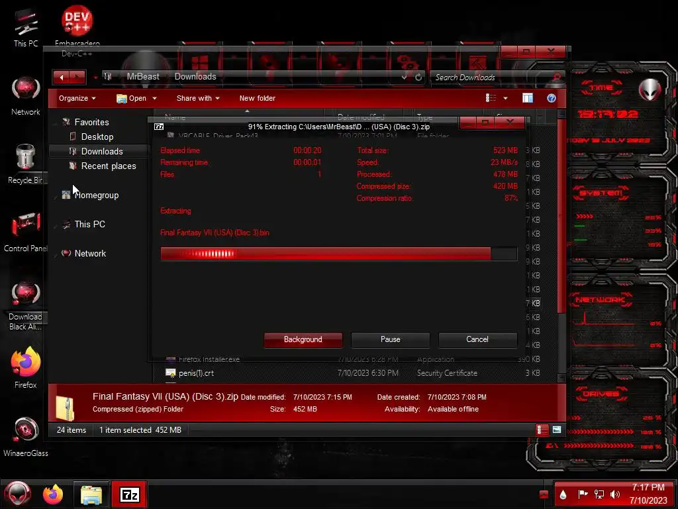Open the Organize menu
Viewport: 678px width, 509px height.
[x=77, y=98]
